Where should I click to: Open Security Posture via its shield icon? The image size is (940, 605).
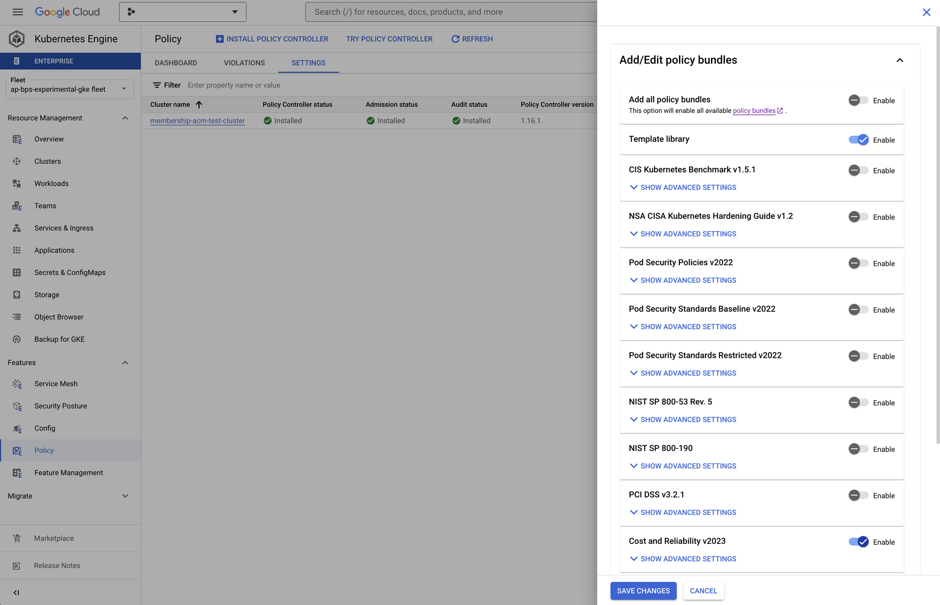click(x=17, y=406)
